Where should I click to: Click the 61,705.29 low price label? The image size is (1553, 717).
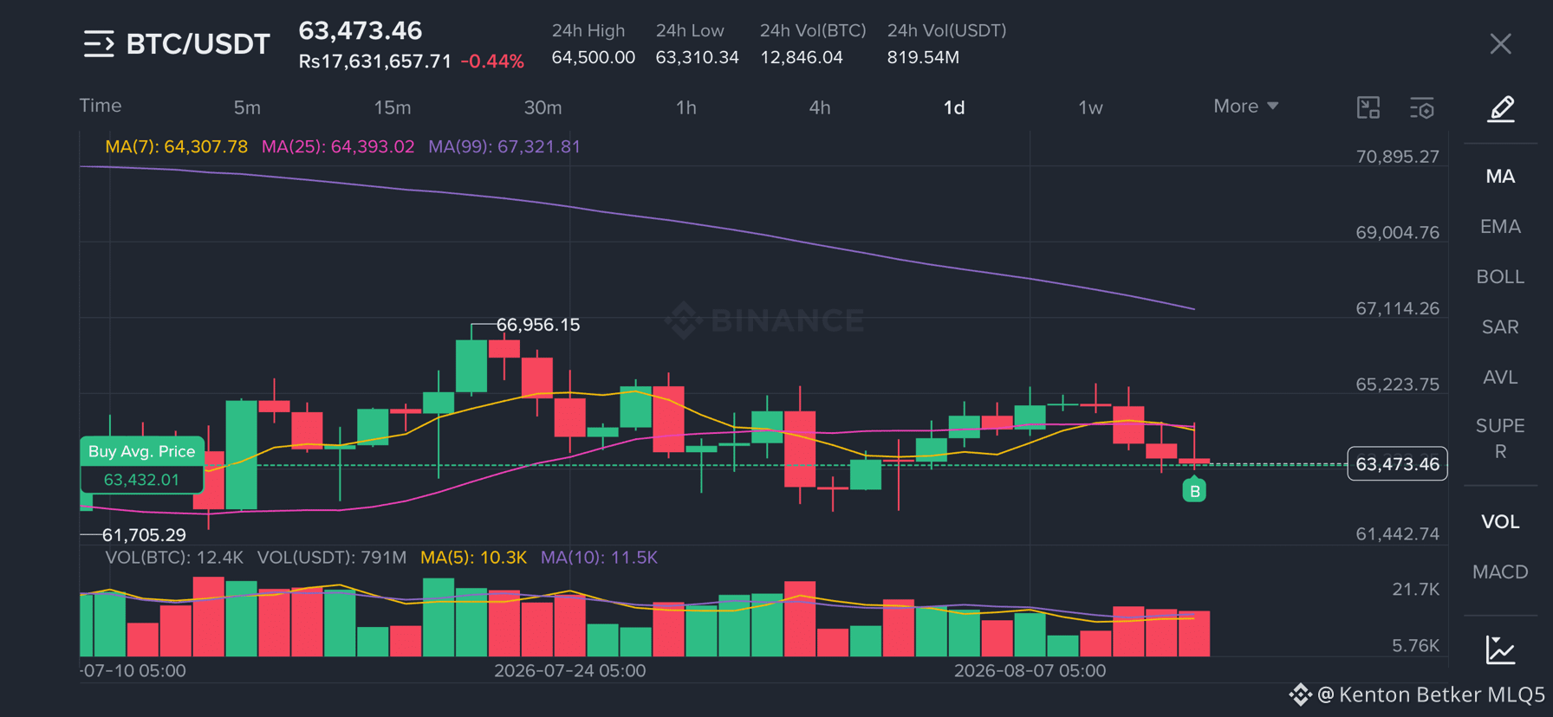(144, 535)
